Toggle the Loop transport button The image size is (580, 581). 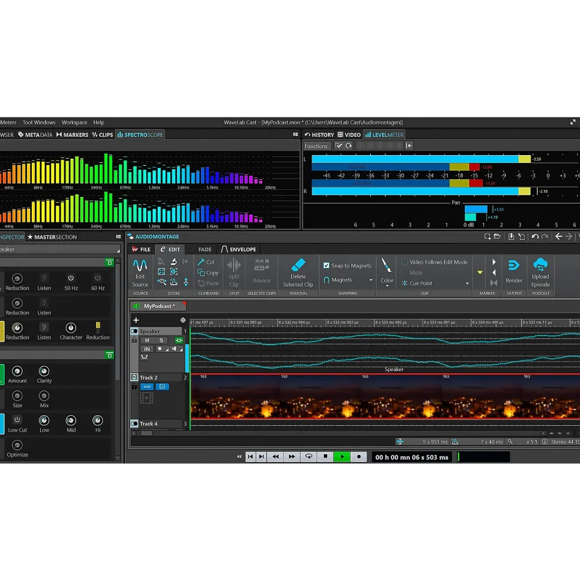click(308, 457)
